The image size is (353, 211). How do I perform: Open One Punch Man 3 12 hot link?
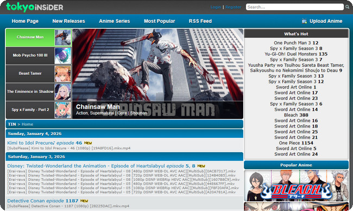[x=296, y=43]
